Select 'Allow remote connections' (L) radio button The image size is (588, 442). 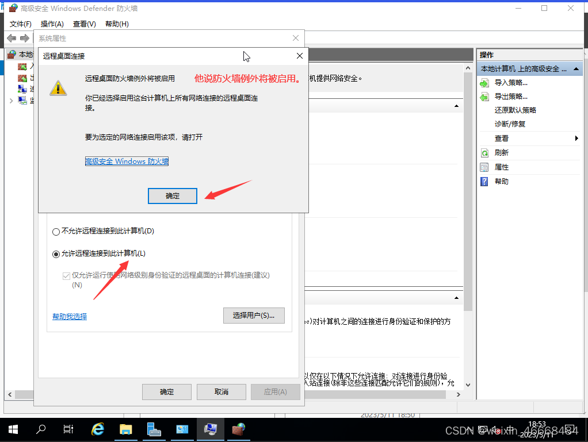pos(56,255)
